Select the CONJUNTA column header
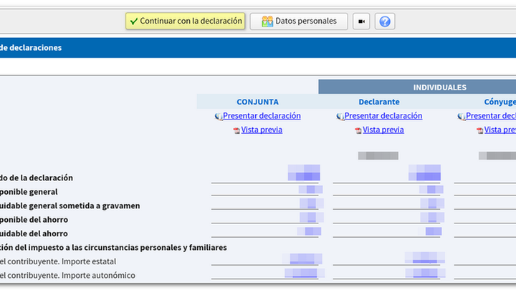 pyautogui.click(x=258, y=102)
